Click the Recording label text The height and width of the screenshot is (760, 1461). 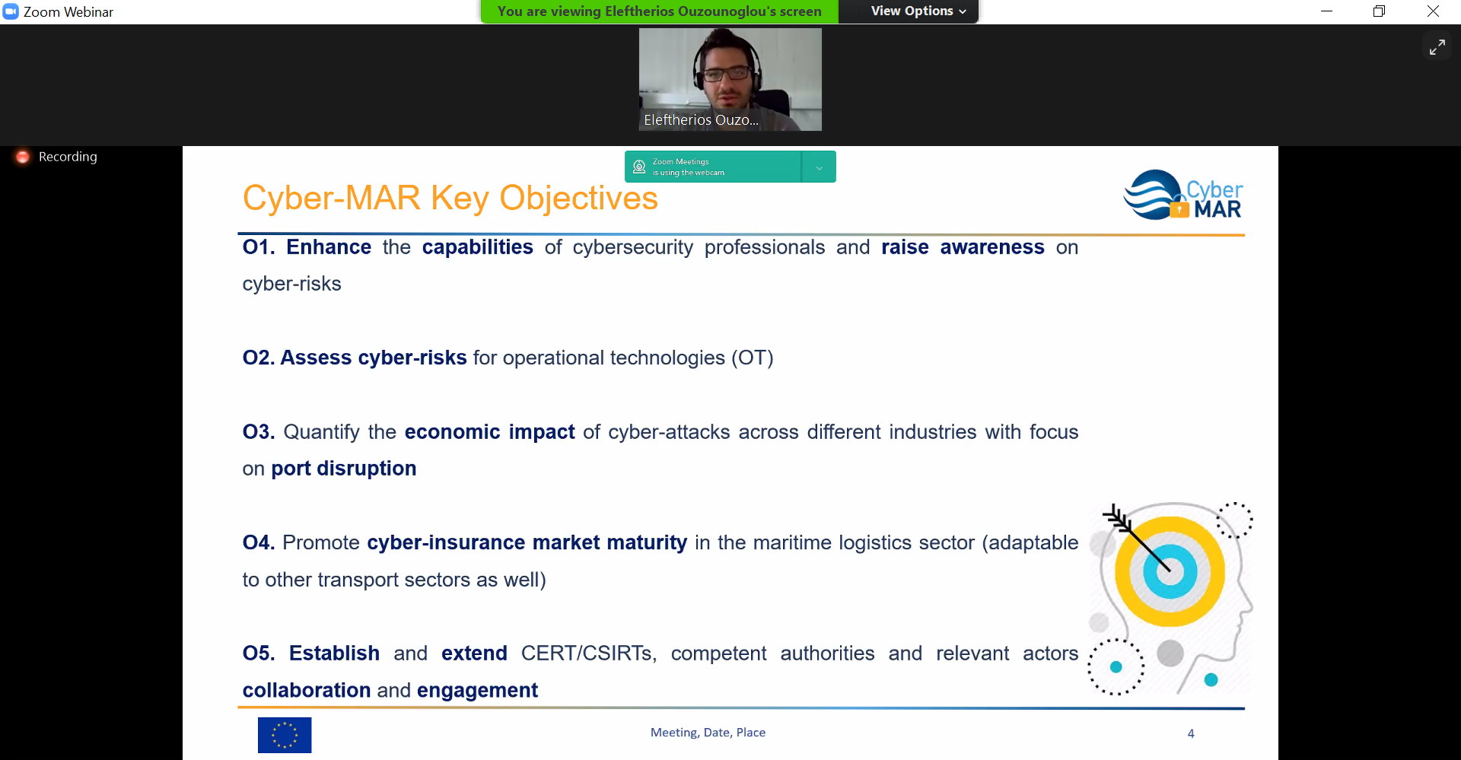(68, 157)
